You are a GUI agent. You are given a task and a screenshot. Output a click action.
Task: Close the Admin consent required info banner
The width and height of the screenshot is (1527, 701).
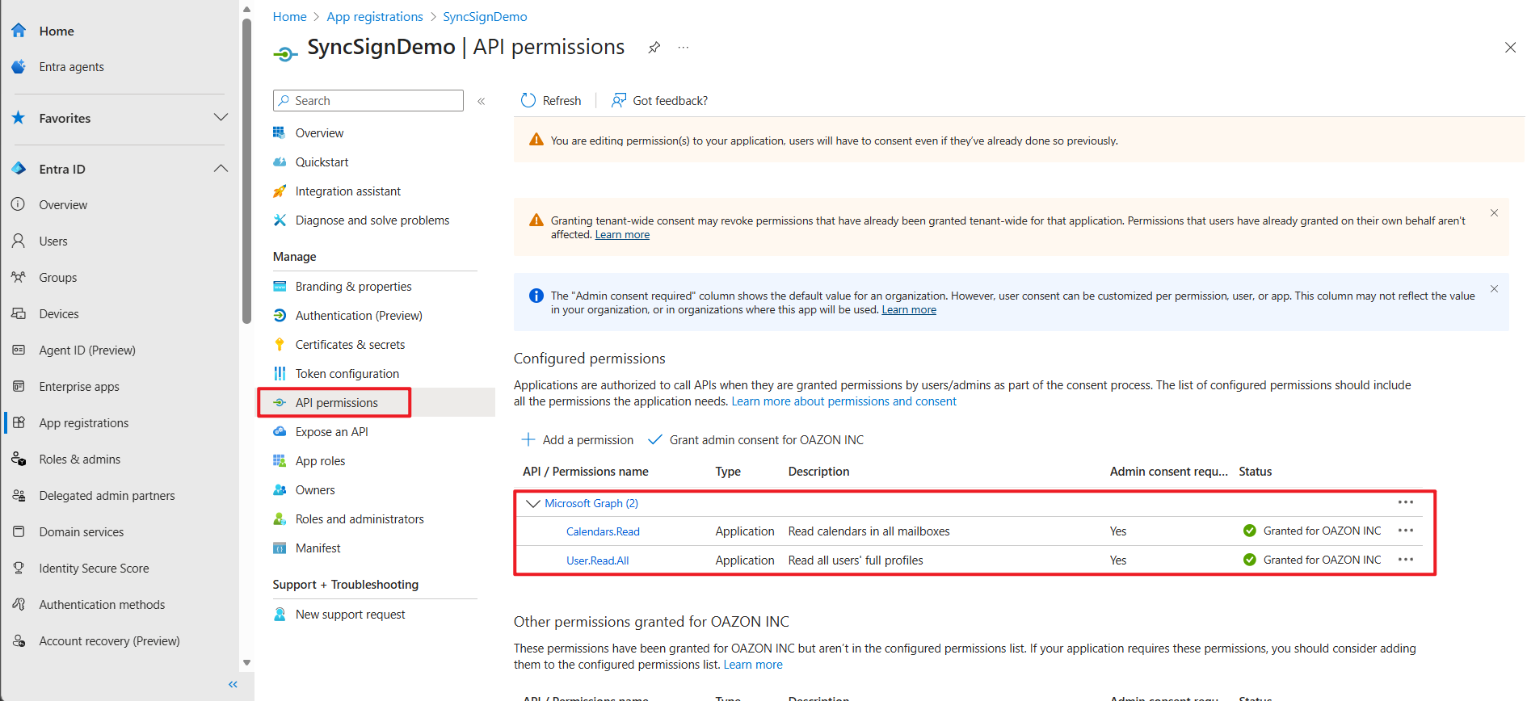click(1494, 289)
